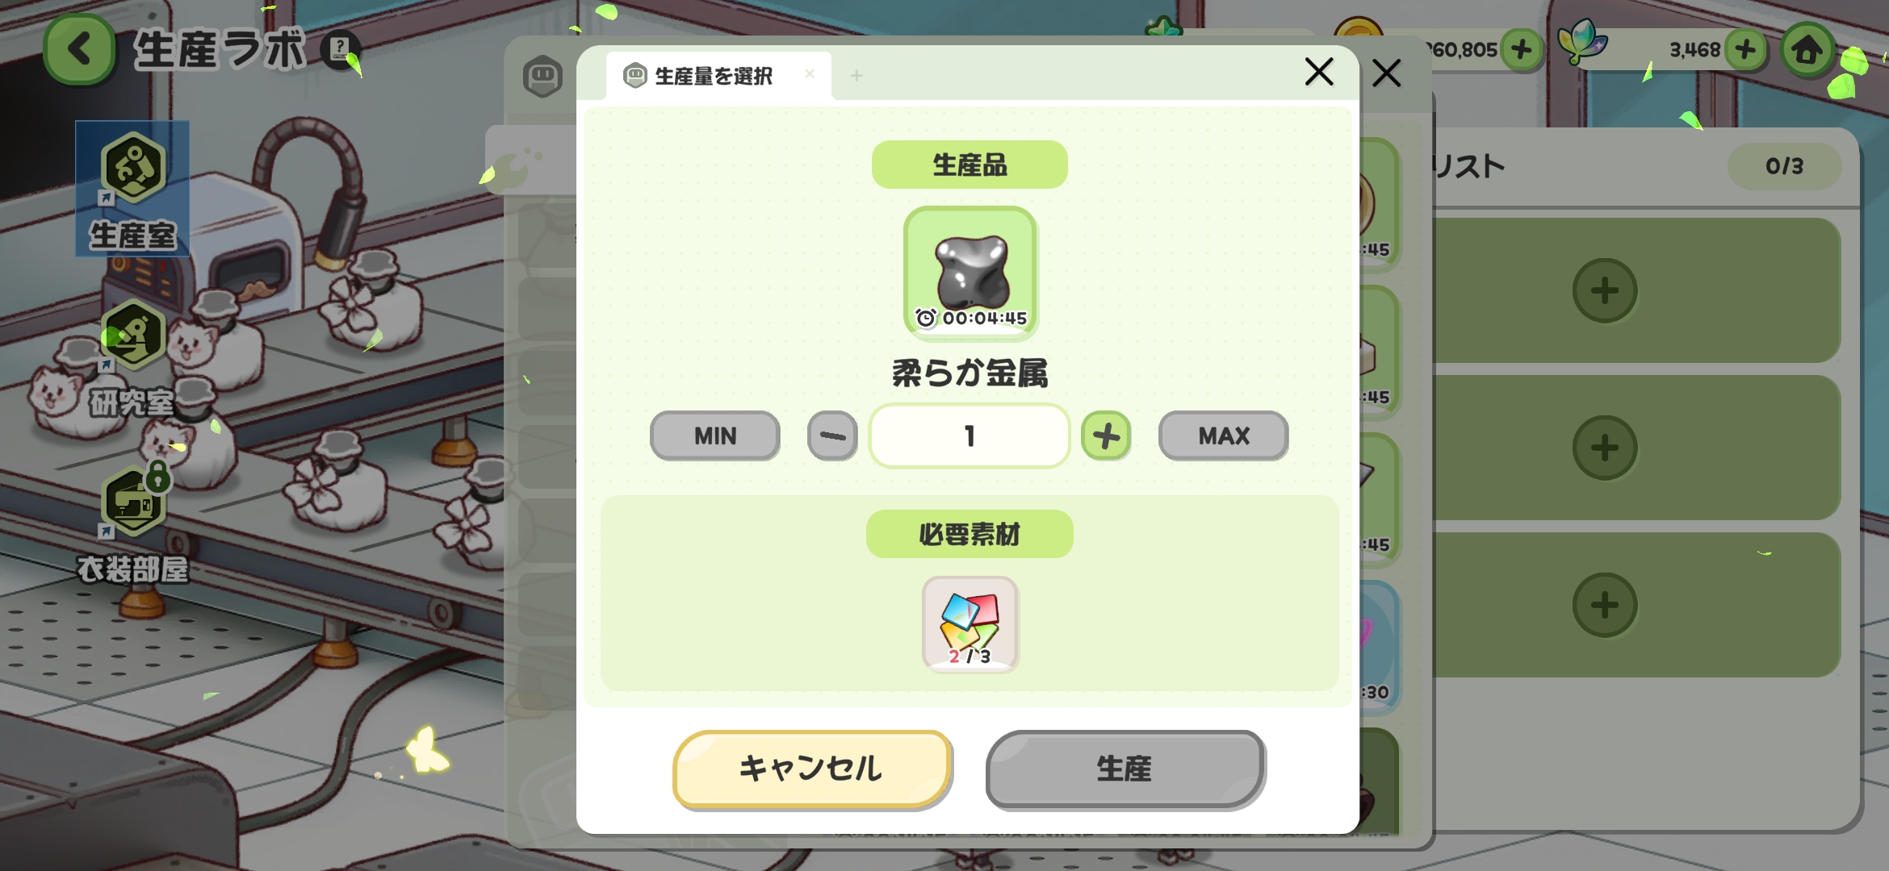Add gems with the green plus button
1889x871 pixels.
(x=1744, y=50)
